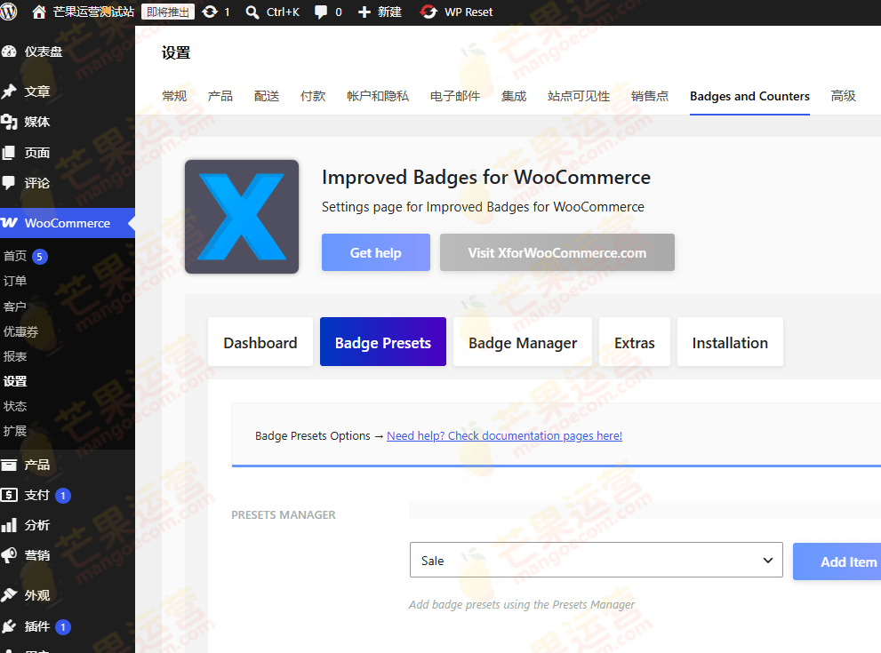Switch to the Dashboard plugin tab
881x653 pixels.
(260, 342)
